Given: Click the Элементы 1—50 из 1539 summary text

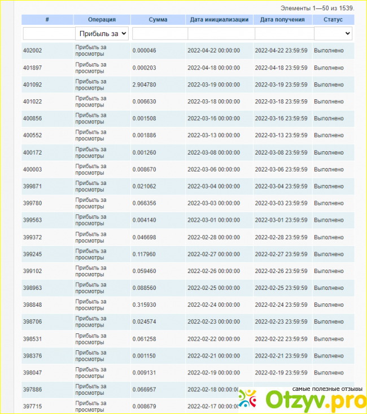Looking at the screenshot, I should coord(317,8).
